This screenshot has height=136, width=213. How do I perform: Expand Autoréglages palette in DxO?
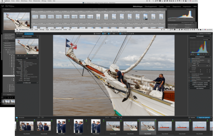point(27,83)
